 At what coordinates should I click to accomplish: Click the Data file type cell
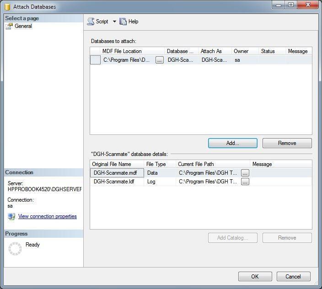pyautogui.click(x=160, y=173)
